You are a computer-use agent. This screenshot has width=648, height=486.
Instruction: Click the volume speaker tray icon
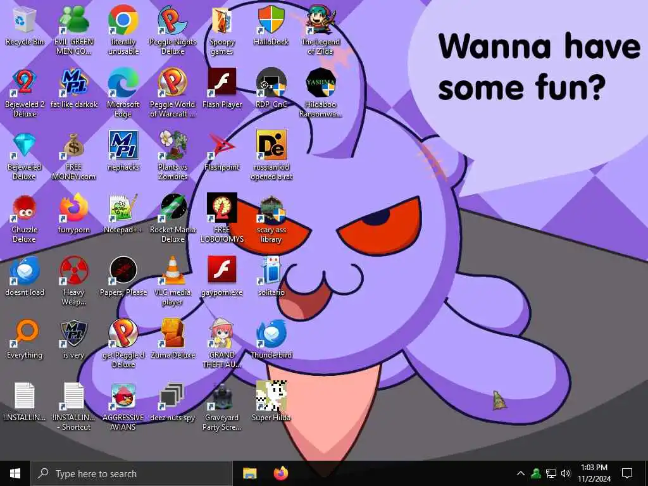(x=566, y=473)
